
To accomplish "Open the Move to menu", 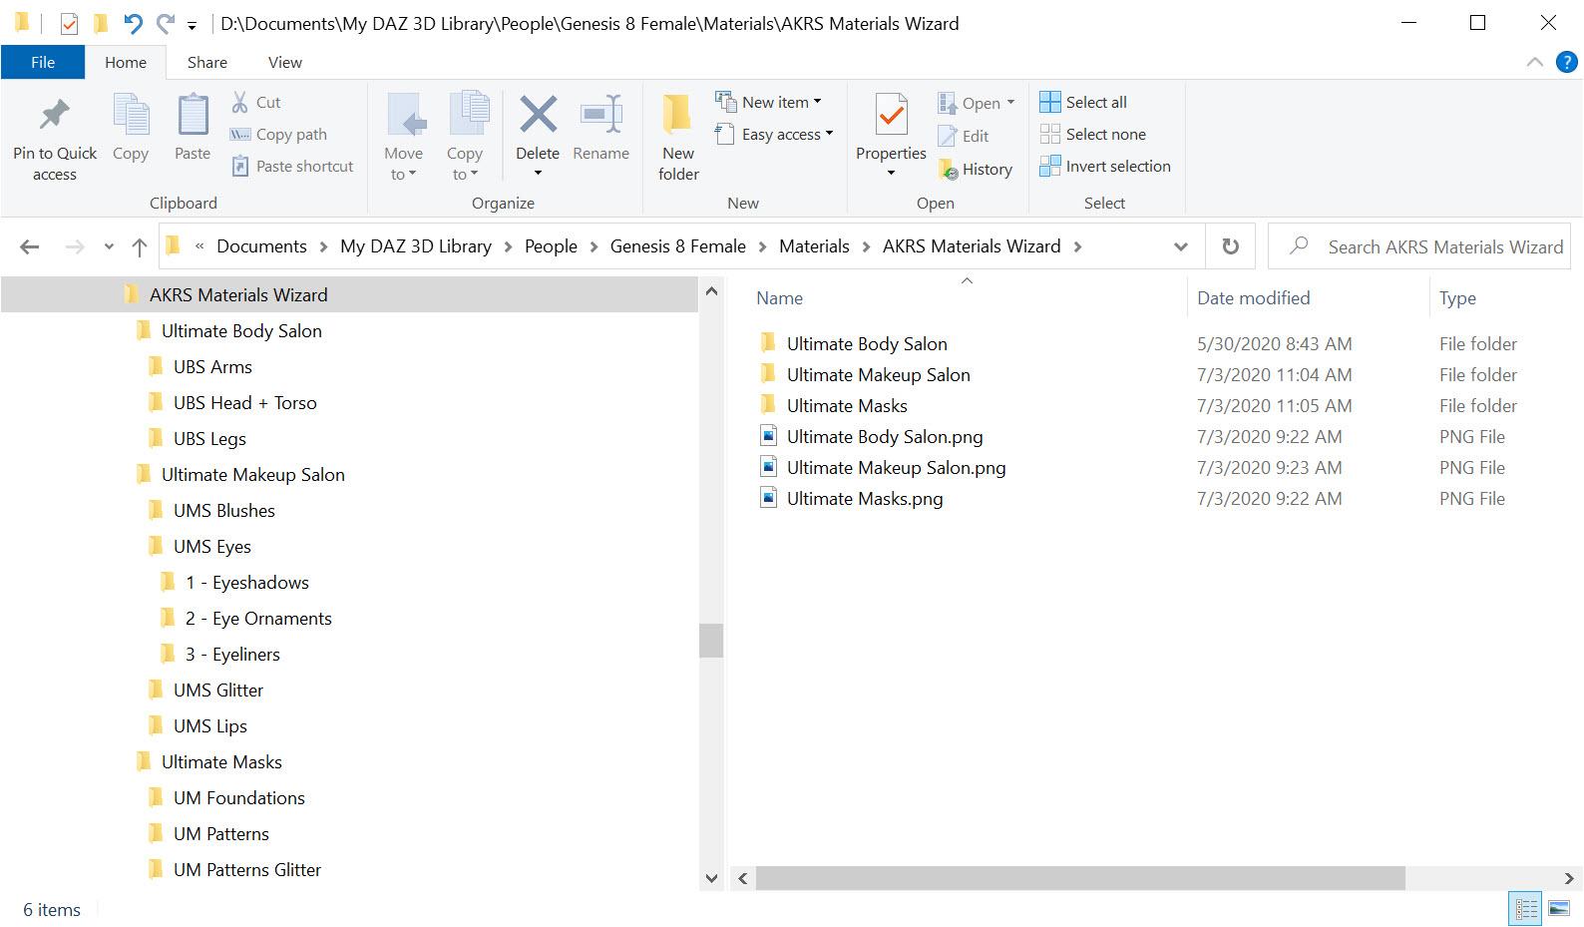I will [x=403, y=139].
